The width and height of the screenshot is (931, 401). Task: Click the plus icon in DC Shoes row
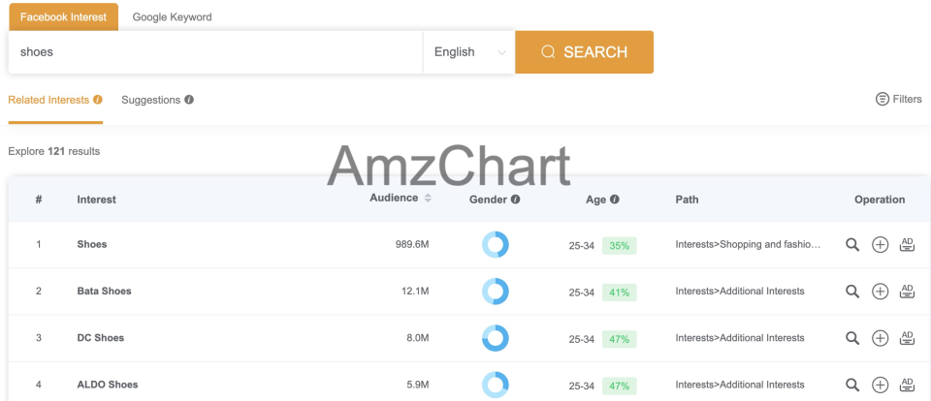tap(880, 338)
